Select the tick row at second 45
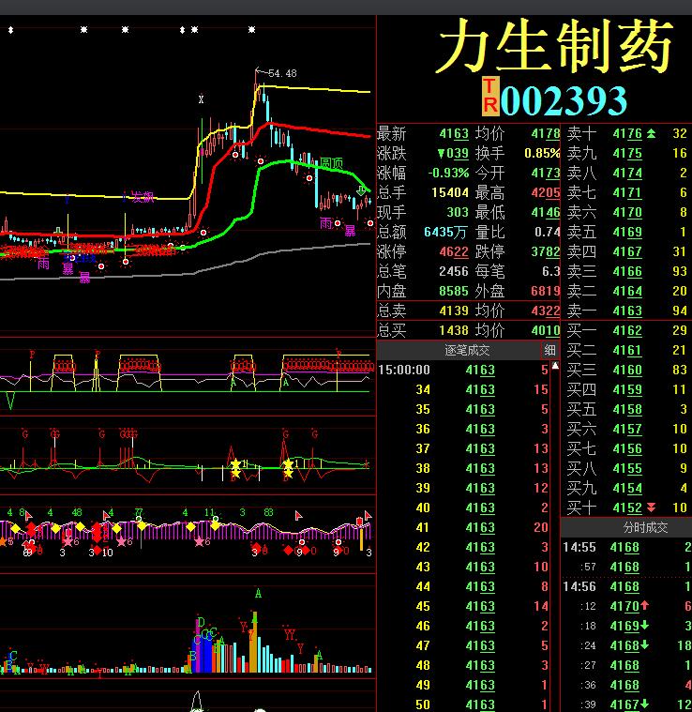The height and width of the screenshot is (712, 692). click(x=463, y=606)
